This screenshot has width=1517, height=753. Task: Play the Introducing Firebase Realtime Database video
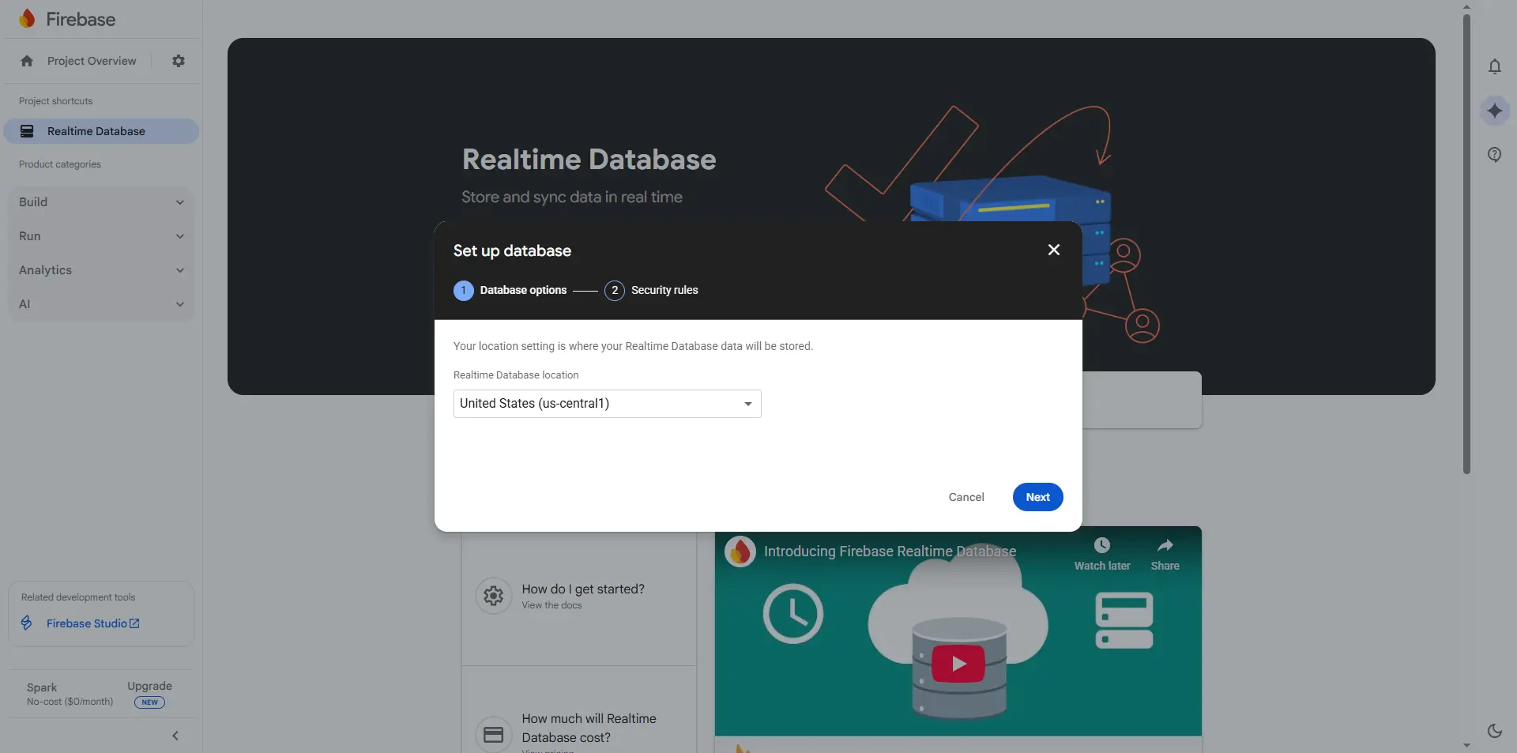958,664
